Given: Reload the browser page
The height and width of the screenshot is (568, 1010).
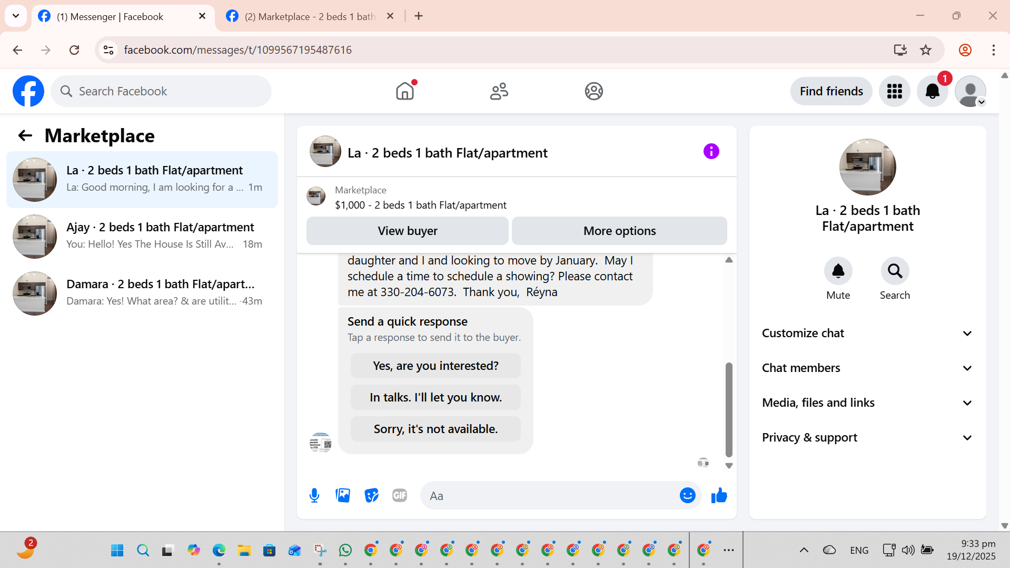Looking at the screenshot, I should pyautogui.click(x=74, y=50).
